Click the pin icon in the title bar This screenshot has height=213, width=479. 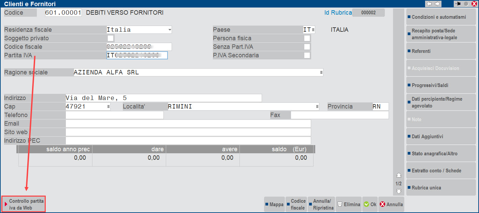pos(458,4)
